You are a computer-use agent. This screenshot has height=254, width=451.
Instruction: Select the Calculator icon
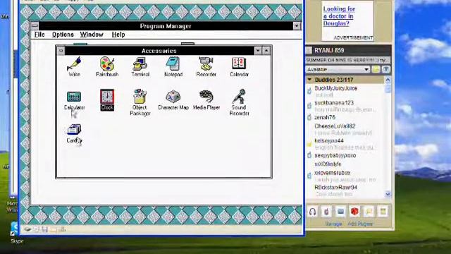[74, 100]
